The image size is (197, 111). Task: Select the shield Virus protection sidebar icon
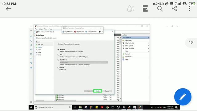coord(31,41)
